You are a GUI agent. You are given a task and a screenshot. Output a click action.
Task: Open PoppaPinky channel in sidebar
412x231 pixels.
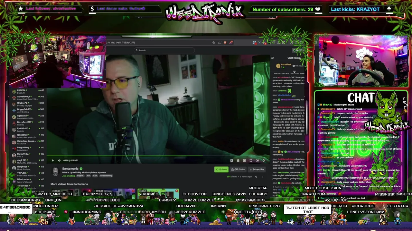coord(28,149)
